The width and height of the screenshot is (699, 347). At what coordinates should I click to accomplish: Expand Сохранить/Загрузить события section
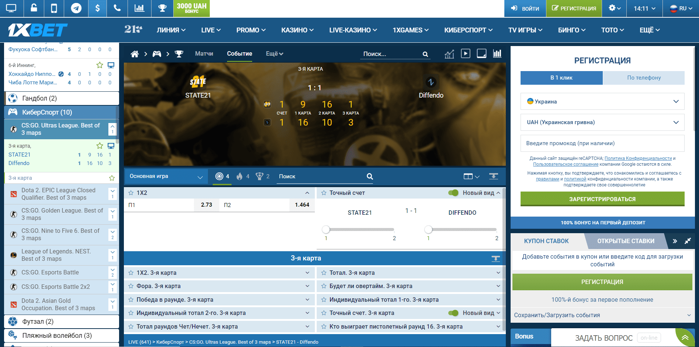click(x=602, y=315)
